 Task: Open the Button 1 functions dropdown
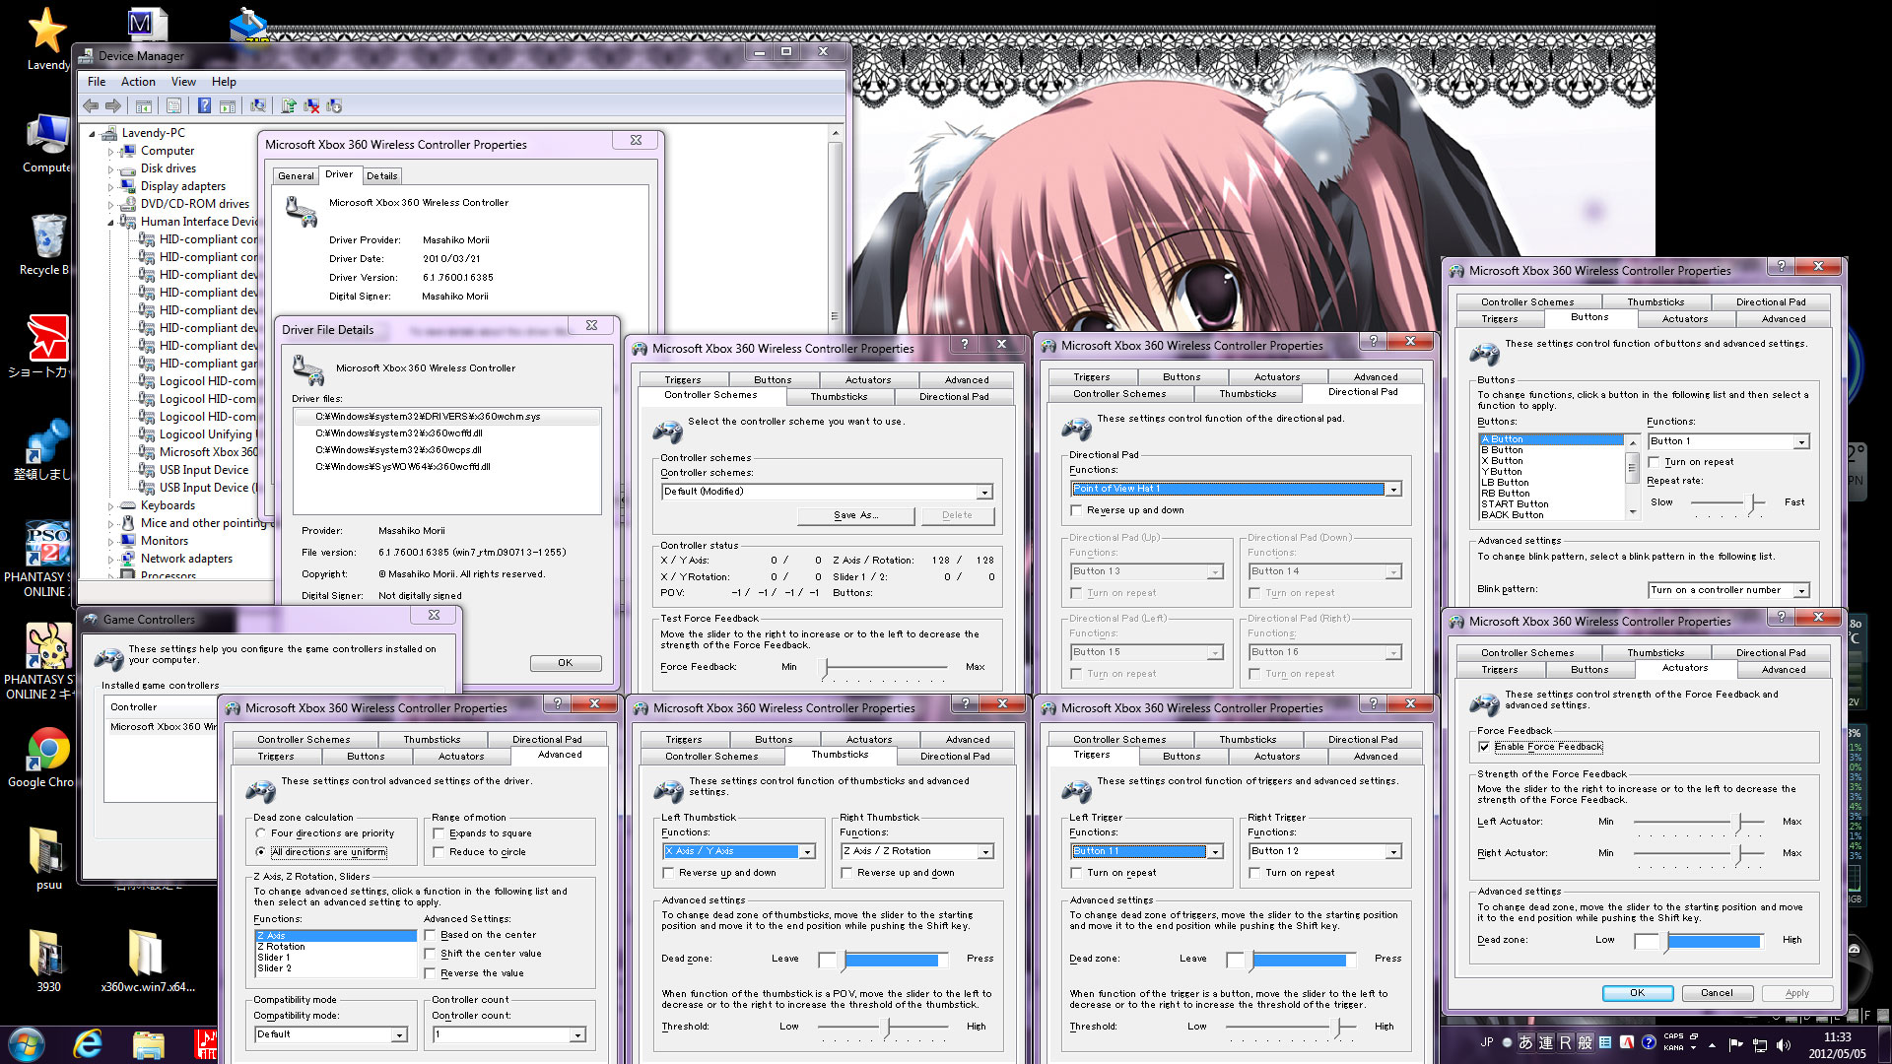1728,441
